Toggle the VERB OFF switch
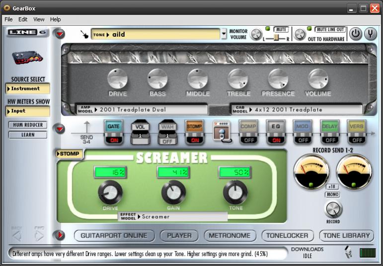The height and width of the screenshot is (266, 383). coord(357,140)
